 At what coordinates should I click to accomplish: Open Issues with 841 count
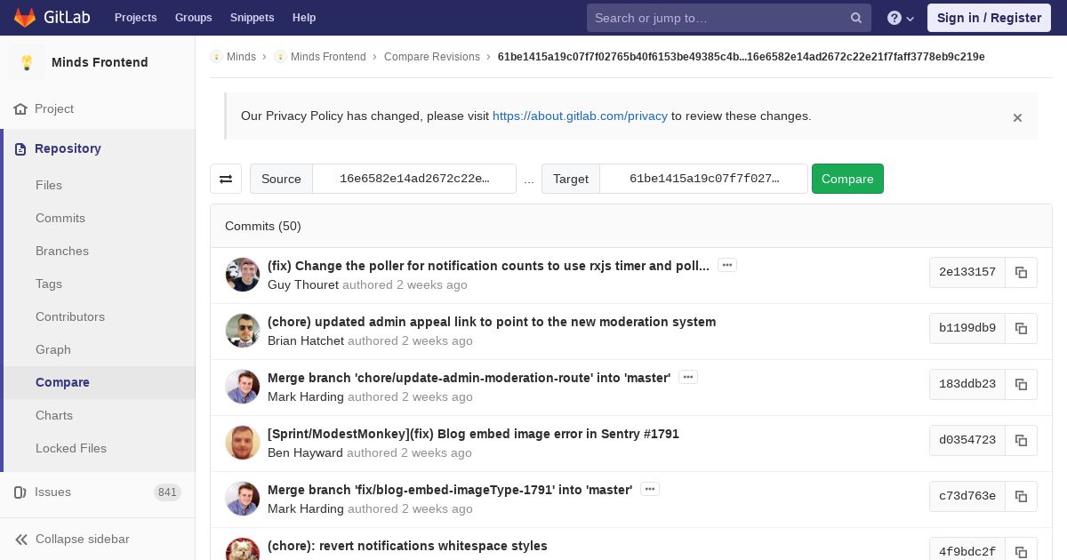pos(97,492)
